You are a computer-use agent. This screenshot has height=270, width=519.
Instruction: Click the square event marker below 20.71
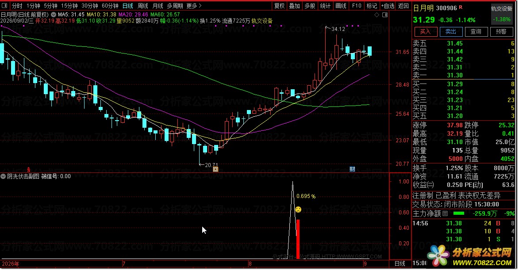pos(215,170)
